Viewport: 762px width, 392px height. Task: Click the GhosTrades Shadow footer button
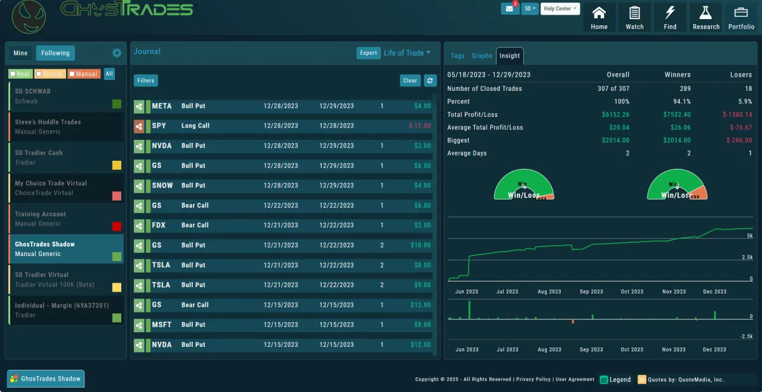tap(46, 379)
